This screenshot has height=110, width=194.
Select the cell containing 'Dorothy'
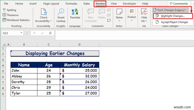pyautogui.click(x=24, y=82)
